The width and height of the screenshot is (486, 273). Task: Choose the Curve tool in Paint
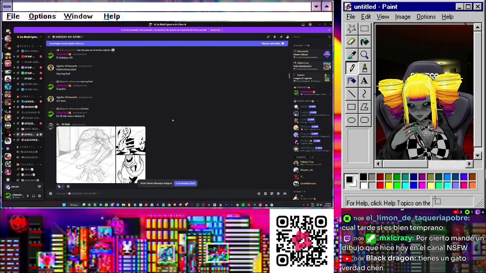[x=364, y=94]
